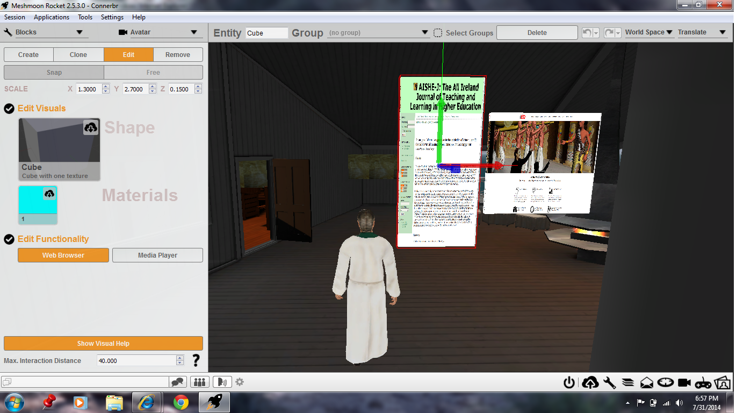Click the cloud upload icon on material 1

[x=49, y=194]
